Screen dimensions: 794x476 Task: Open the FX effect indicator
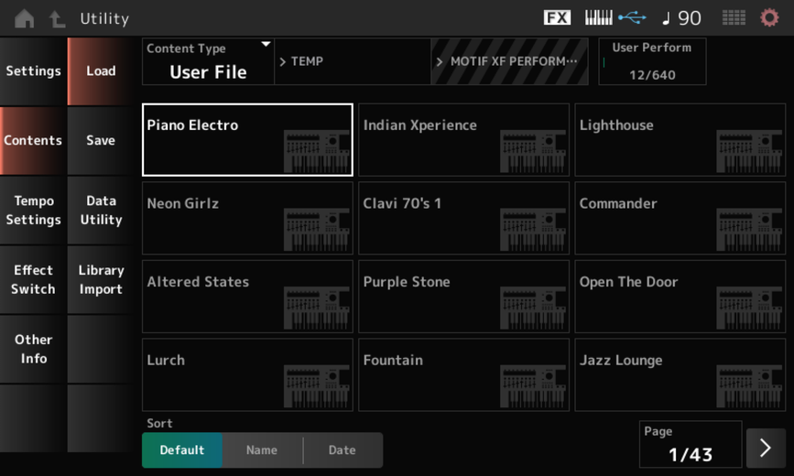[x=557, y=17]
